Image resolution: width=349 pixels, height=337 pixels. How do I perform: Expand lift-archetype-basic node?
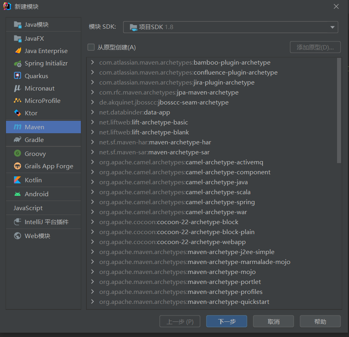92,122
